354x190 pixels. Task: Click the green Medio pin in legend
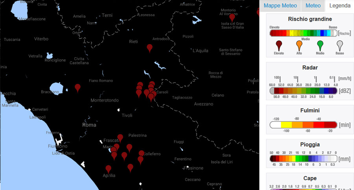(x=320, y=45)
